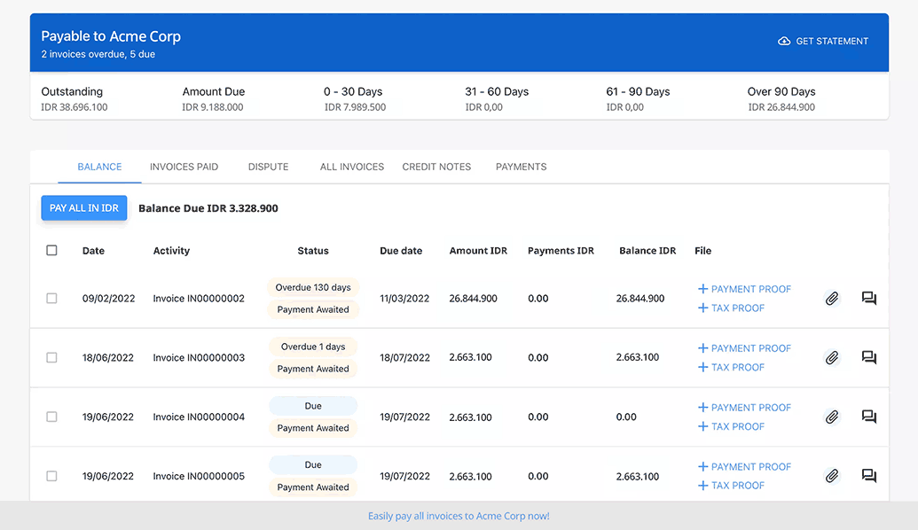918x530 pixels.
Task: Click the '2 invoices overdue, 5 due' subtitle
Action: coord(98,54)
